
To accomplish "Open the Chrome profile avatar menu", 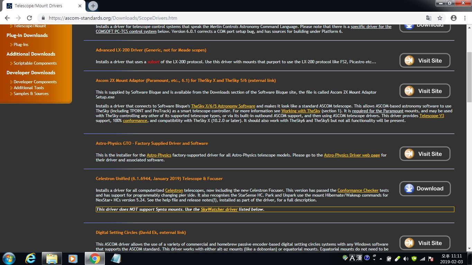I will (x=454, y=18).
